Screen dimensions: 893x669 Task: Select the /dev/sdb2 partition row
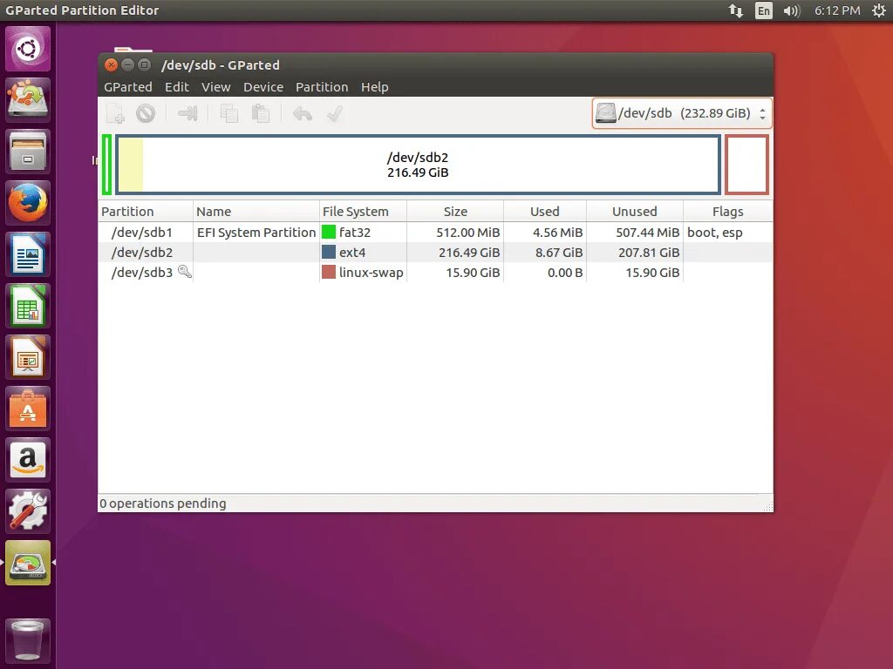pyautogui.click(x=436, y=252)
